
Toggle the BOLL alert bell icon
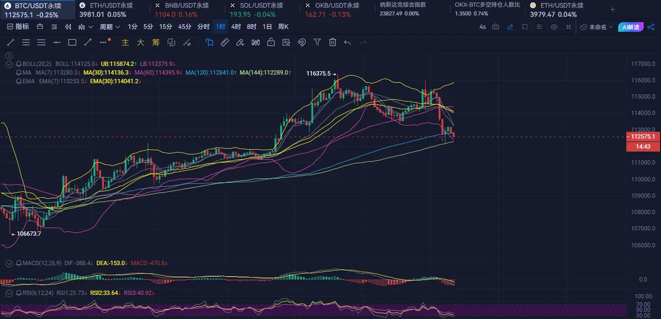point(19,64)
